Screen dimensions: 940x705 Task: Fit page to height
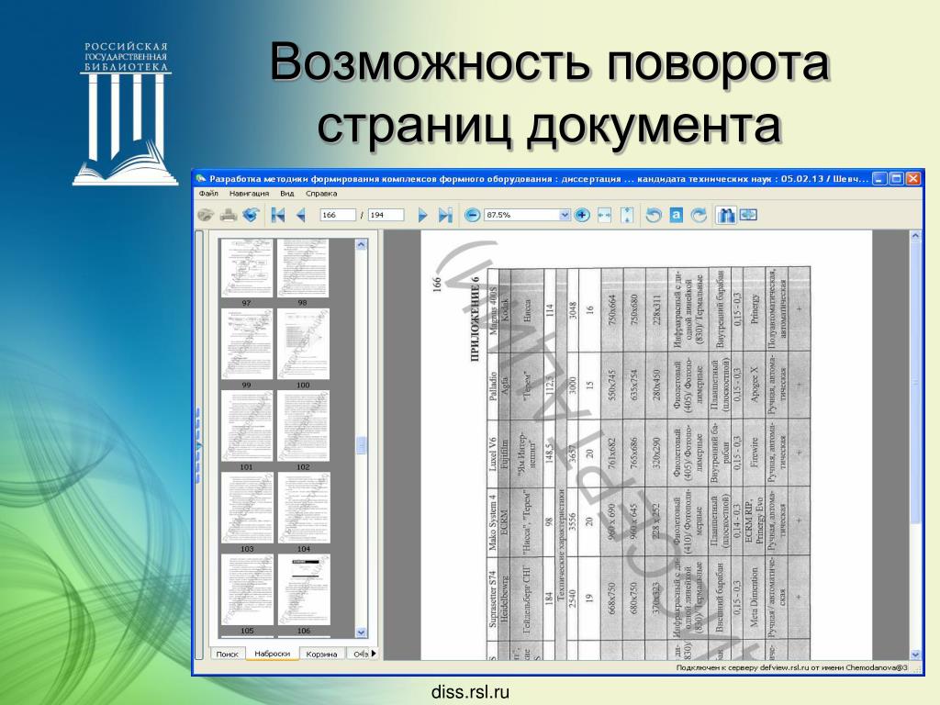click(627, 215)
